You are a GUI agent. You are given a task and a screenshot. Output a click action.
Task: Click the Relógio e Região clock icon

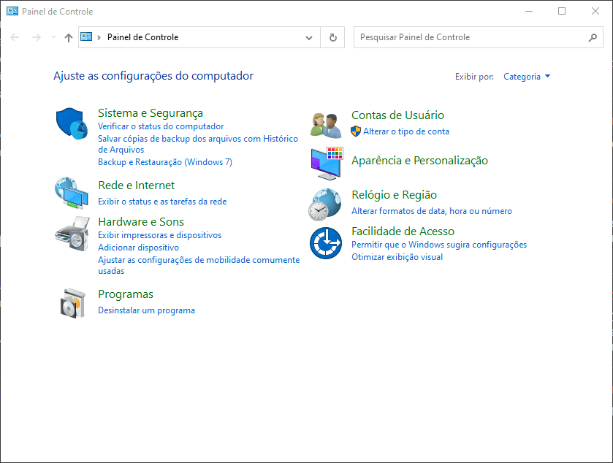325,204
